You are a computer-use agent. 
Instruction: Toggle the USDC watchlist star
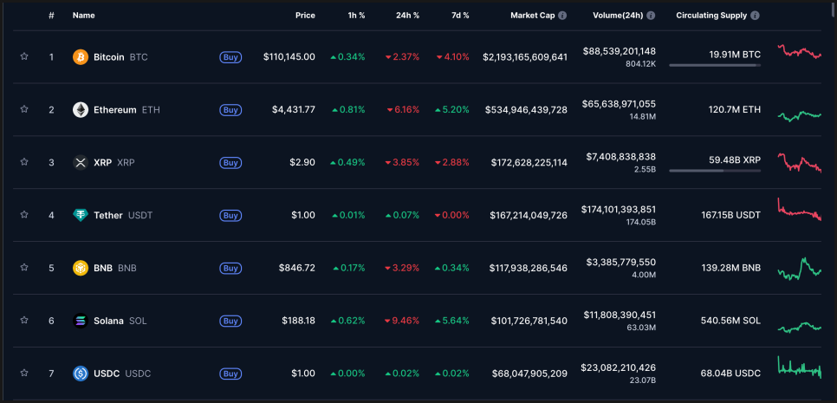click(24, 373)
